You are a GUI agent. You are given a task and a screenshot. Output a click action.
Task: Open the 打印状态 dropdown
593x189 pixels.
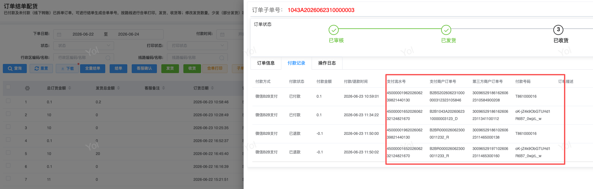[x=197, y=46]
